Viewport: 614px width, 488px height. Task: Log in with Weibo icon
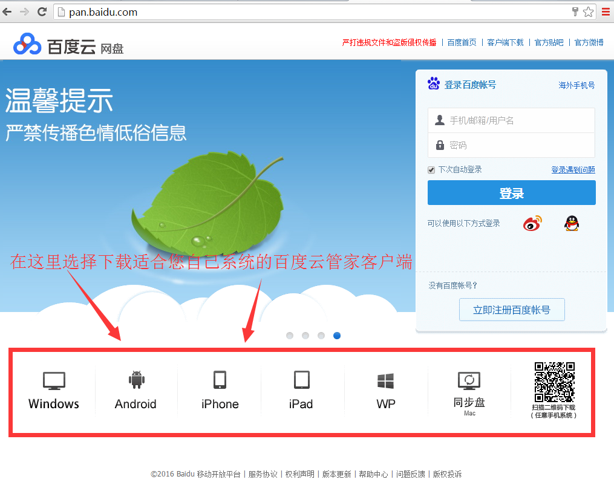[532, 223]
